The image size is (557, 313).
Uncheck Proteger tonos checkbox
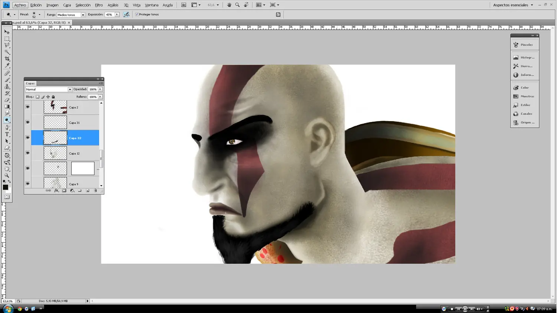tap(137, 14)
